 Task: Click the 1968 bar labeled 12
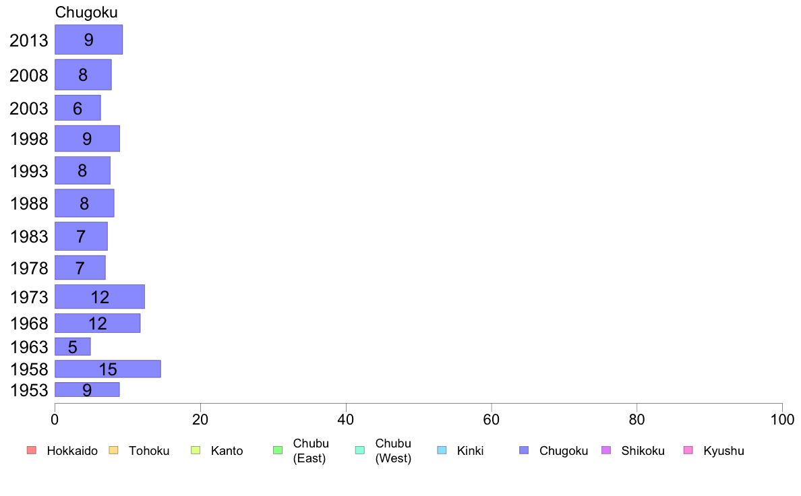(98, 323)
